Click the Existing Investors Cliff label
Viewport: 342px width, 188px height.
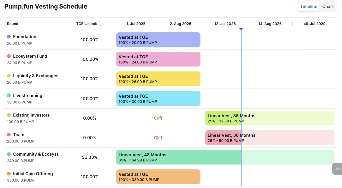158,118
